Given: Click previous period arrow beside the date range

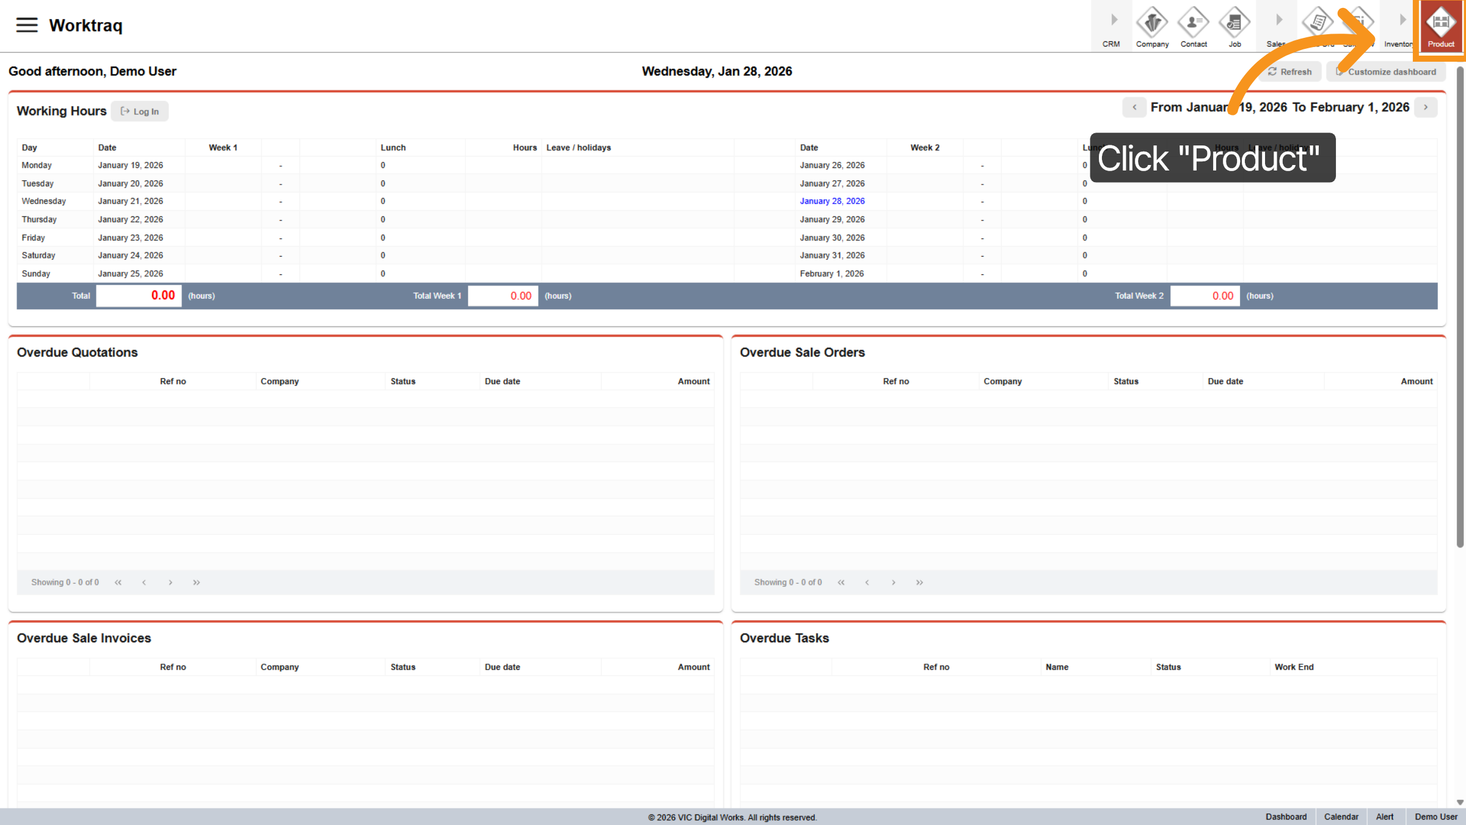Looking at the screenshot, I should coord(1134,107).
